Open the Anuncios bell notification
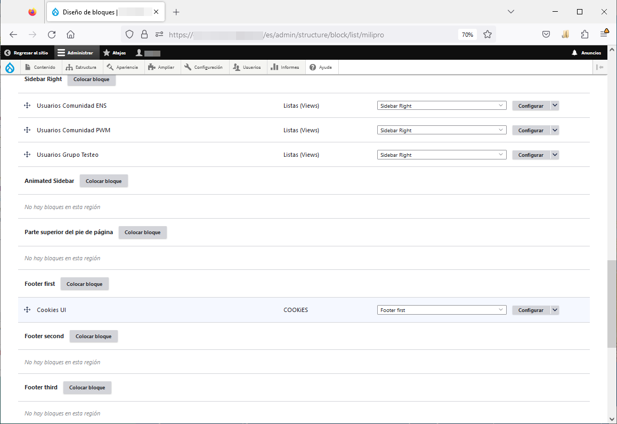Viewport: 617px width, 424px height. 586,53
